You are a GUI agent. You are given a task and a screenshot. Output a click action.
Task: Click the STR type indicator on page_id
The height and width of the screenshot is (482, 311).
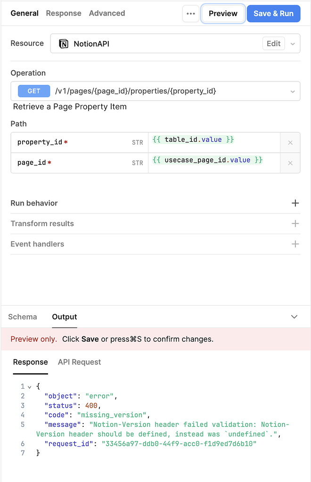[x=137, y=163]
